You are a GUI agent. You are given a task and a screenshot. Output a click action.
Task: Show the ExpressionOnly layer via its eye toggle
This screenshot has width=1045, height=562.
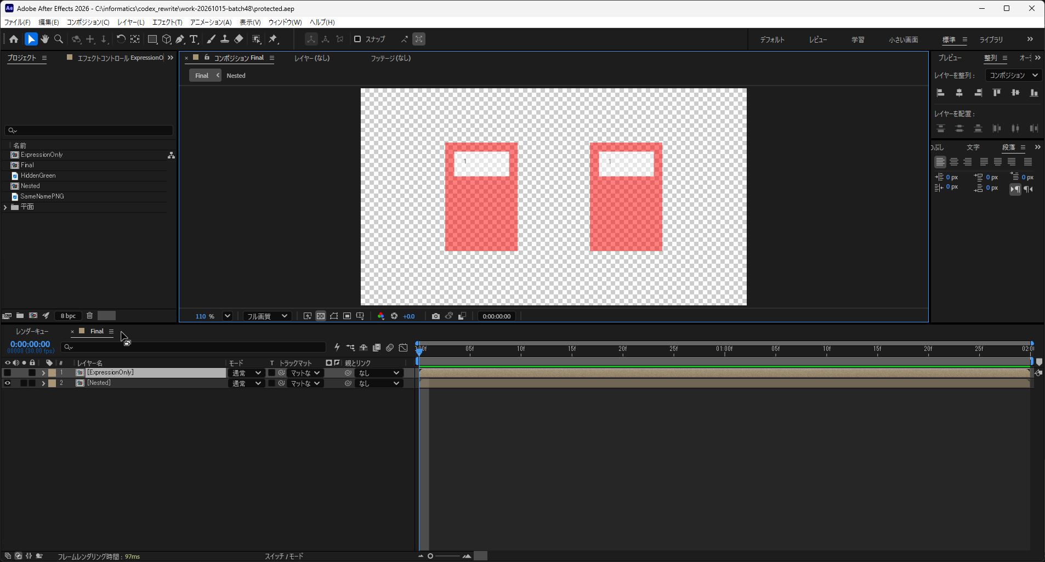(7, 373)
